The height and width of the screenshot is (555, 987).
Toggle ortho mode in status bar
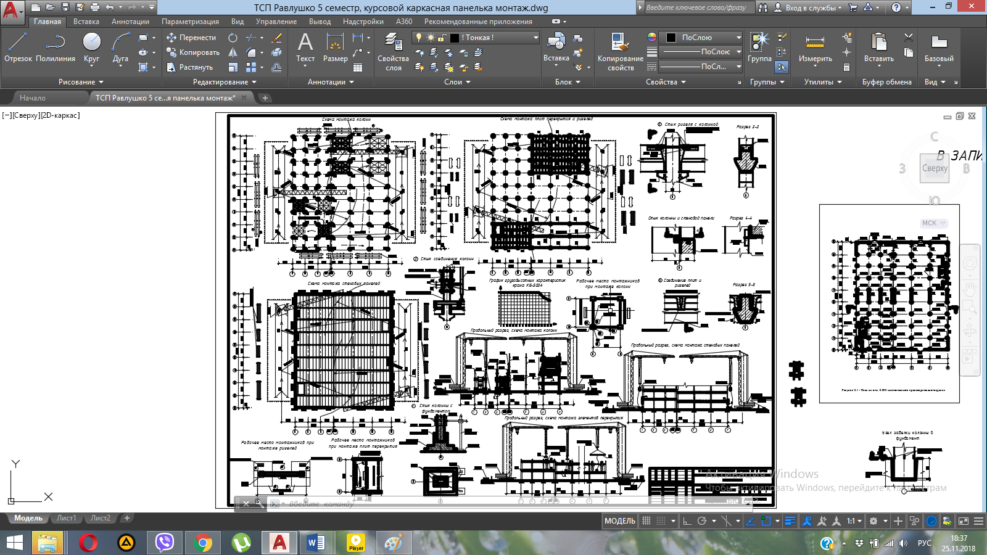687,521
